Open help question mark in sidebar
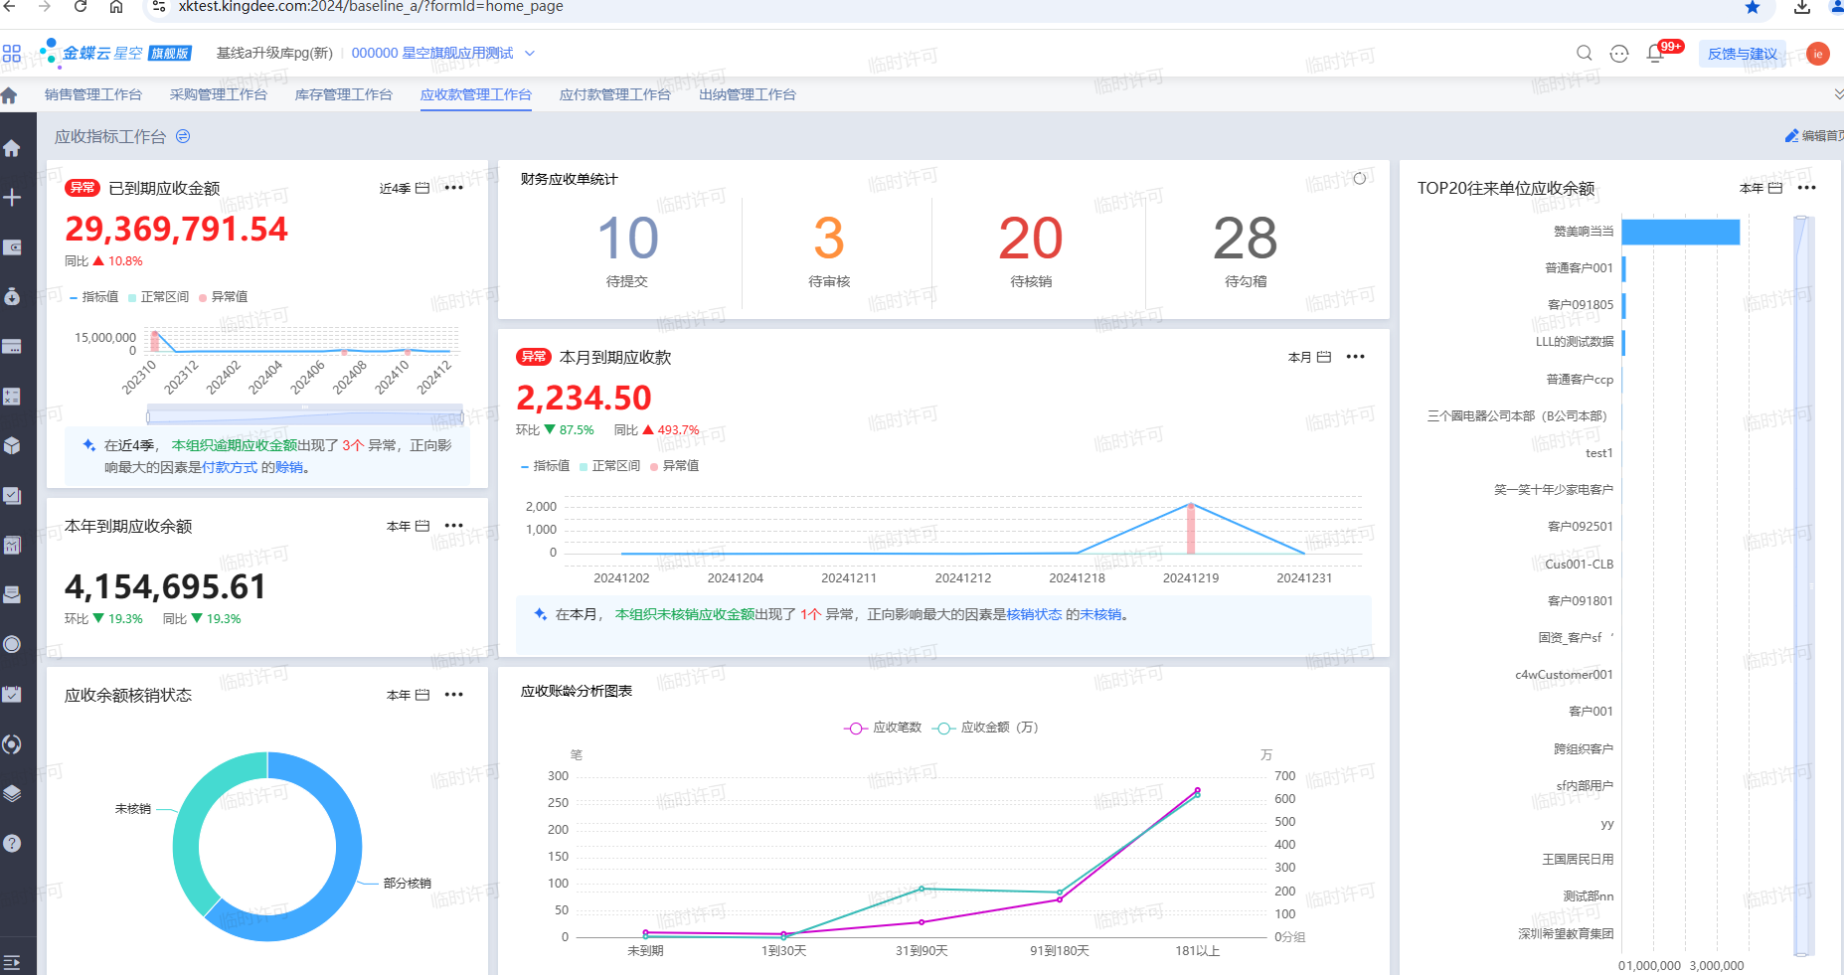 pyautogui.click(x=12, y=843)
